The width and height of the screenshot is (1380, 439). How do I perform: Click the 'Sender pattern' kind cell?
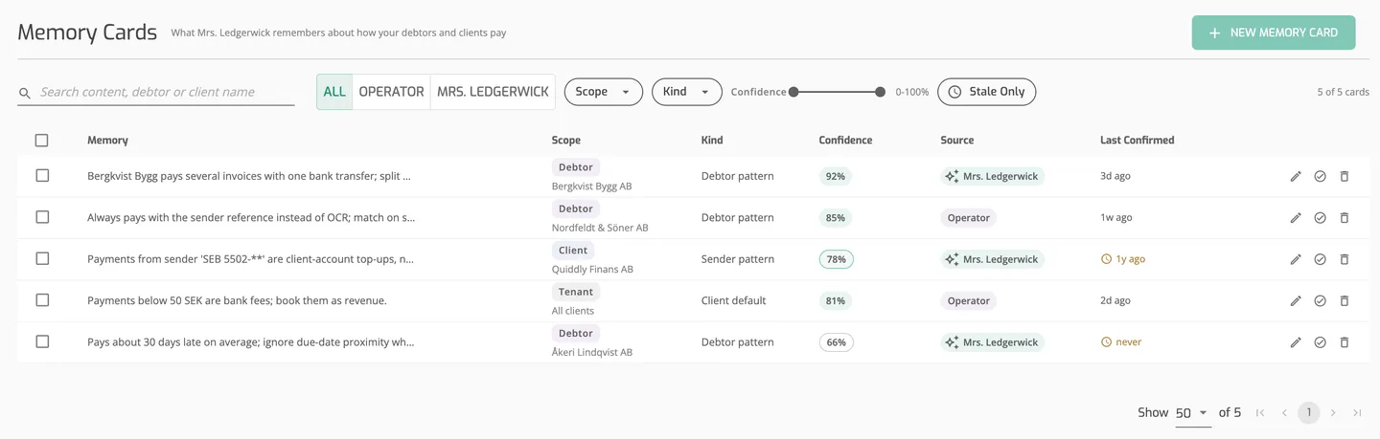pos(736,259)
